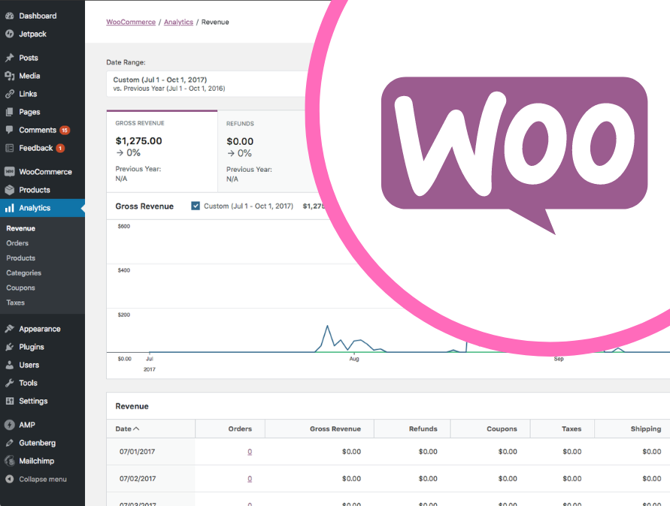Click the Mailchimp monkey icon
Viewport: 670px width, 506px height.
coord(10,461)
